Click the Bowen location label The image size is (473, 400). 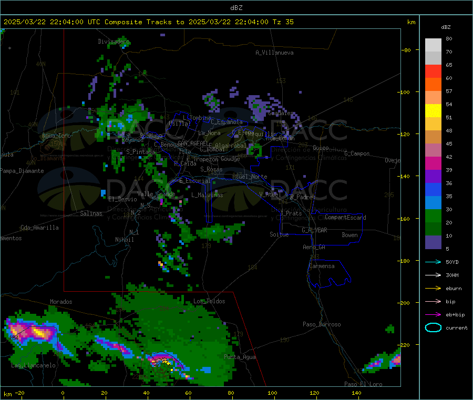[349, 235]
